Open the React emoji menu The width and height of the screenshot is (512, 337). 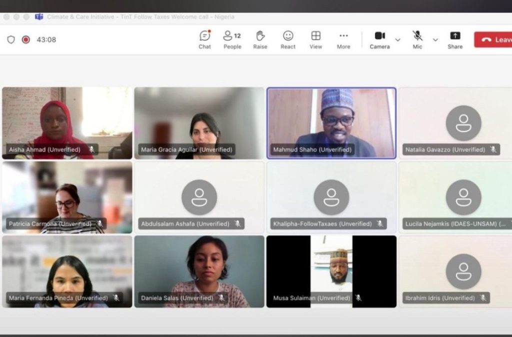tap(288, 39)
